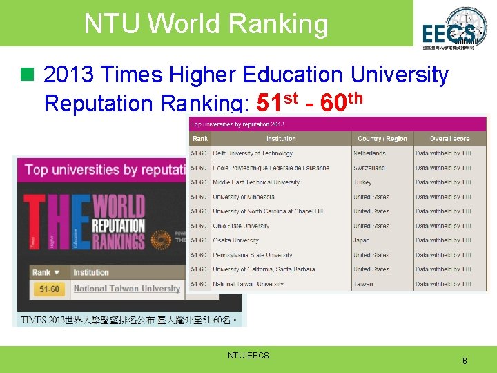Select University of California, Santa Barbara row
The image size is (497, 373).
[338, 269]
